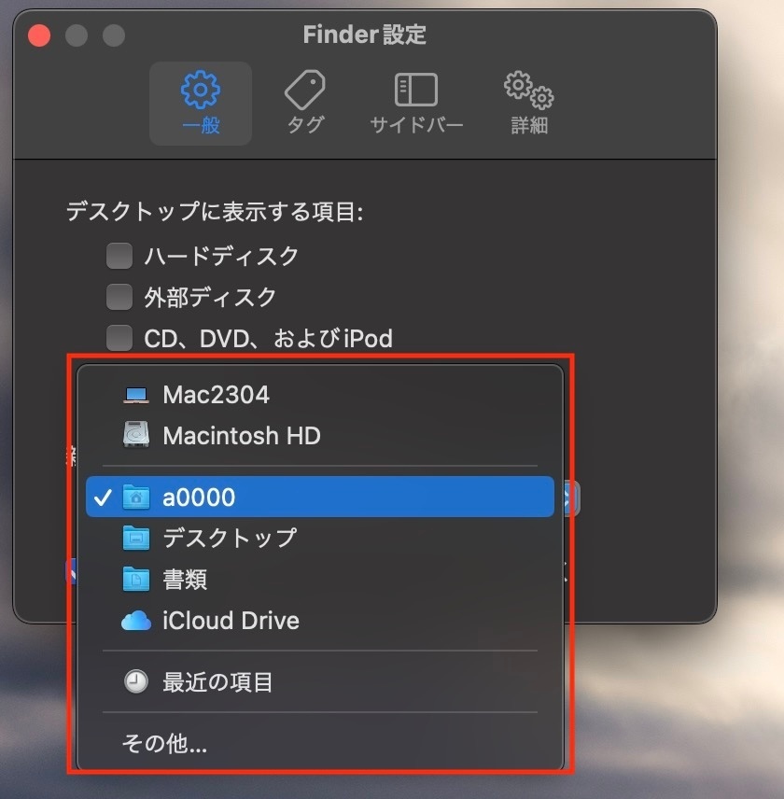Click the Mac2304 laptop icon
Image resolution: width=784 pixels, height=799 pixels.
point(136,395)
